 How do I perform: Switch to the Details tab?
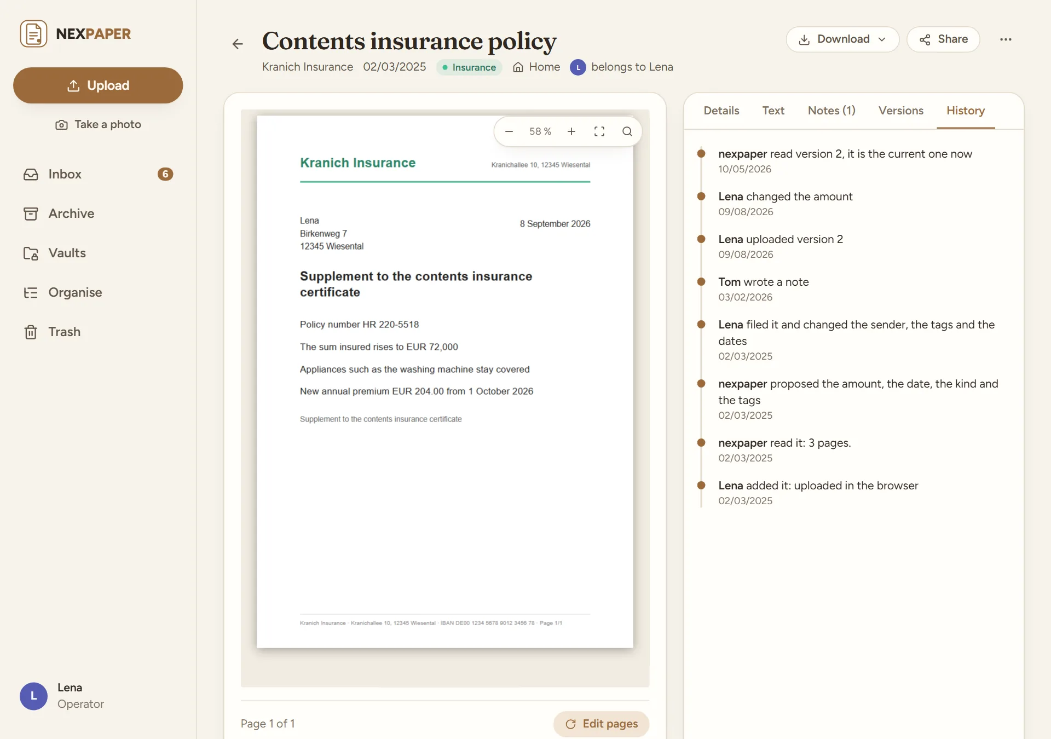click(721, 111)
